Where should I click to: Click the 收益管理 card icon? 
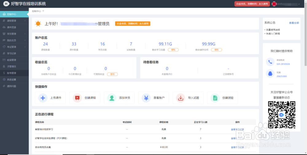[x=4, y=60]
